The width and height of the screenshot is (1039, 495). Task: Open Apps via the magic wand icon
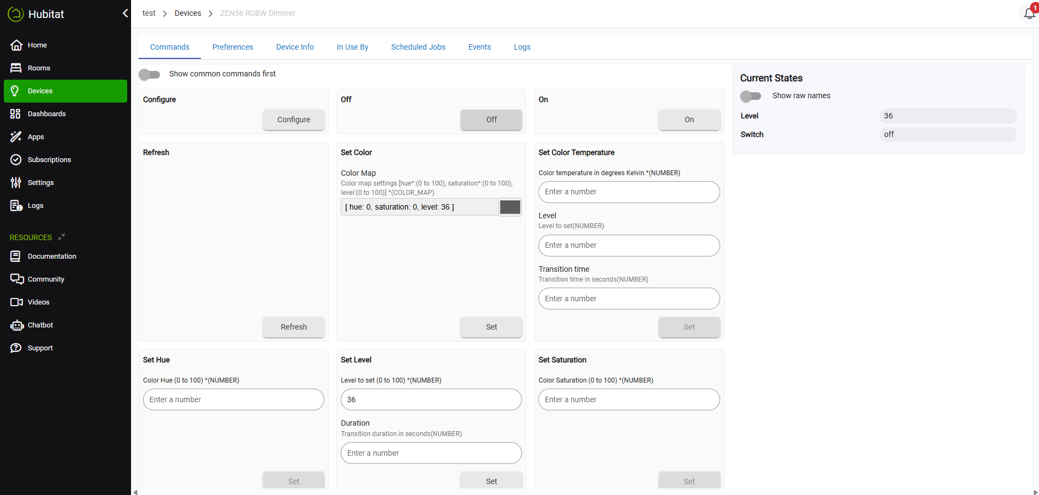[16, 137]
